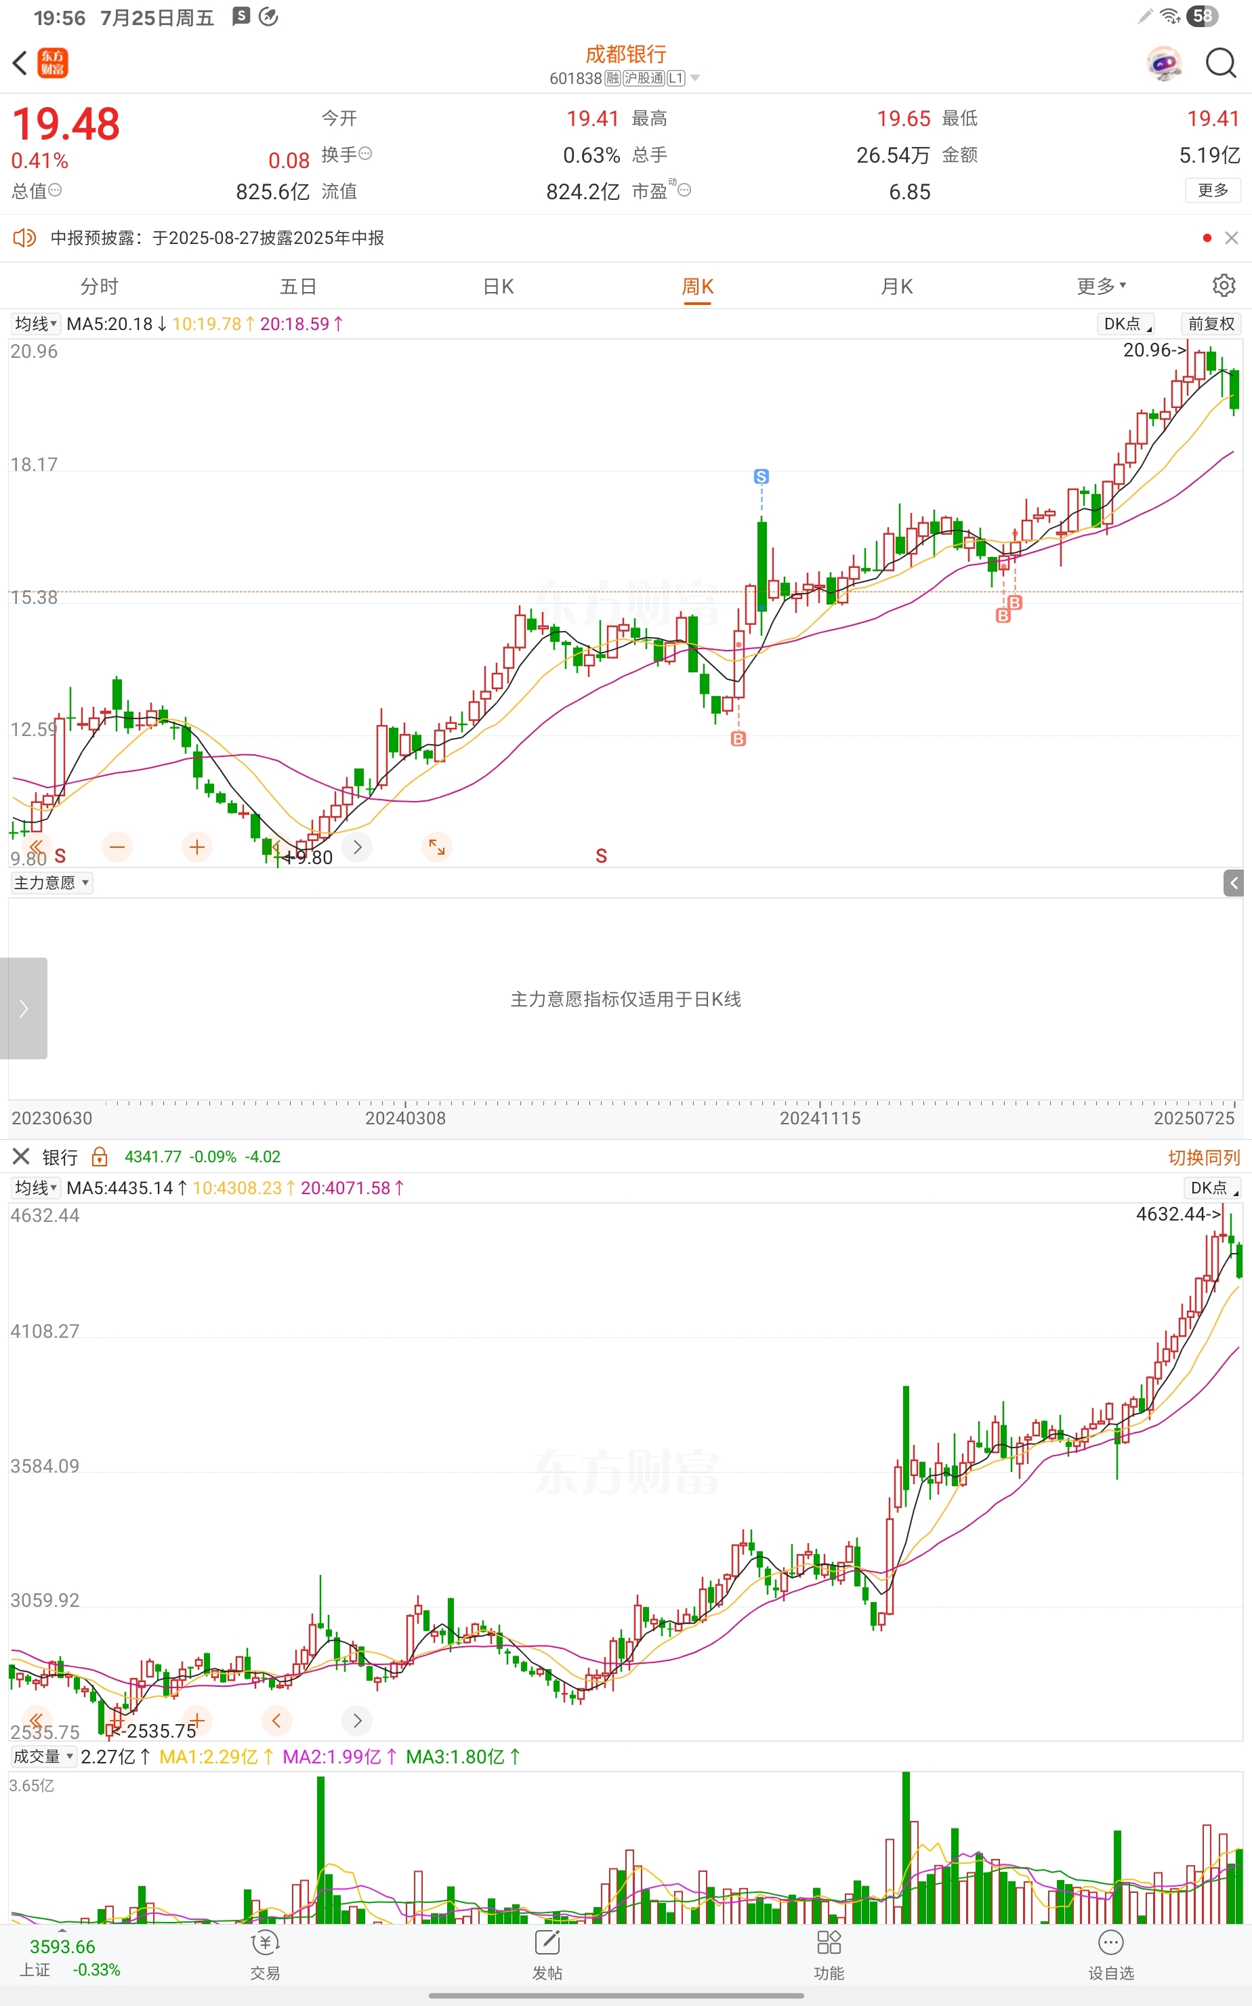Image resolution: width=1252 pixels, height=2006 pixels.
Task: Open the left side drawer handle
Action: click(23, 1008)
